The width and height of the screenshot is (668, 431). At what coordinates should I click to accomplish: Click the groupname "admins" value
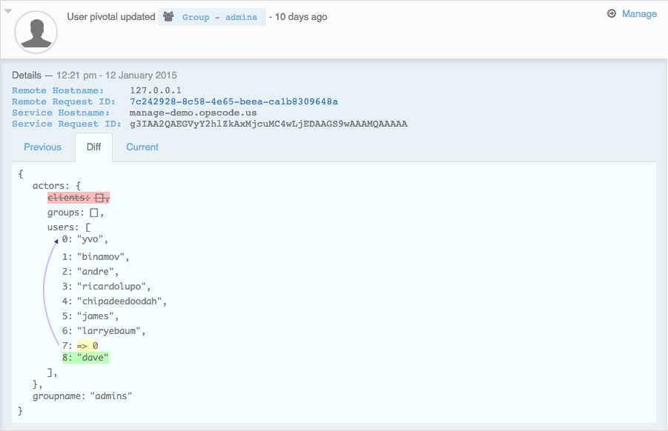[x=110, y=396]
